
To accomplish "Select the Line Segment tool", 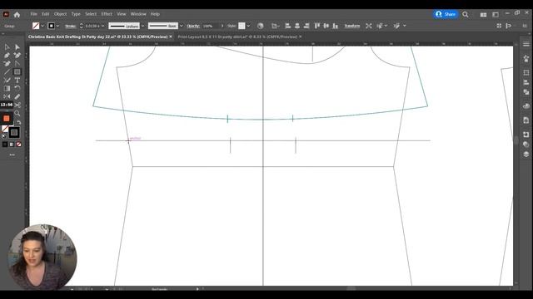I will (7, 72).
